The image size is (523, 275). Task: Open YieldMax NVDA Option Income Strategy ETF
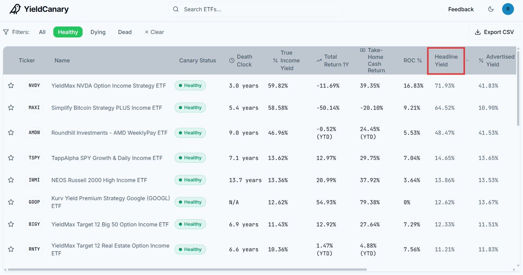tap(109, 86)
